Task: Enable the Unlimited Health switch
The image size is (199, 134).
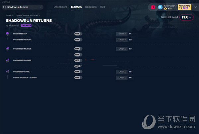Action: tap(78, 40)
